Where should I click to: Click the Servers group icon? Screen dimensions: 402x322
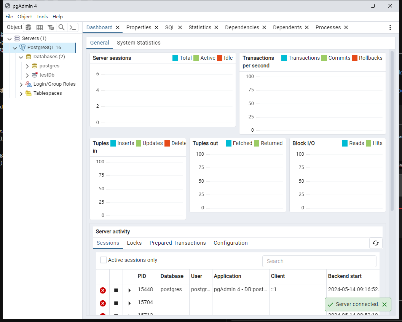point(17,38)
